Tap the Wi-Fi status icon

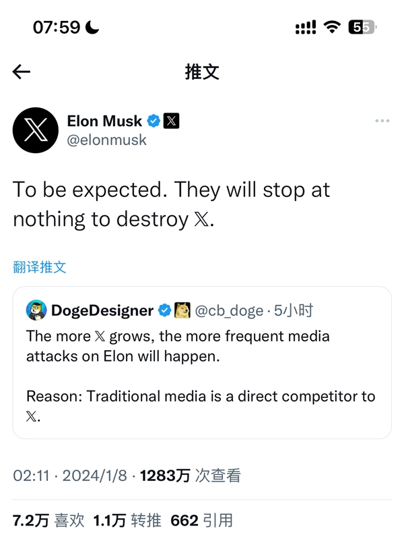(332, 27)
